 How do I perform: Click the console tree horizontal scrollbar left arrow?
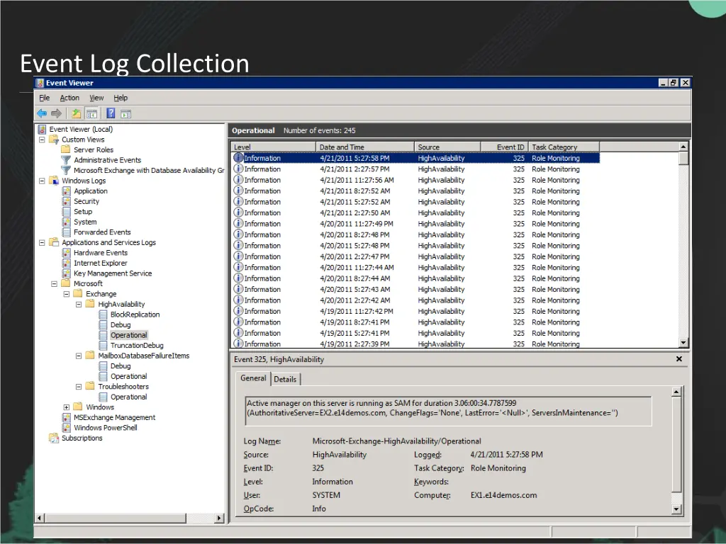40,518
